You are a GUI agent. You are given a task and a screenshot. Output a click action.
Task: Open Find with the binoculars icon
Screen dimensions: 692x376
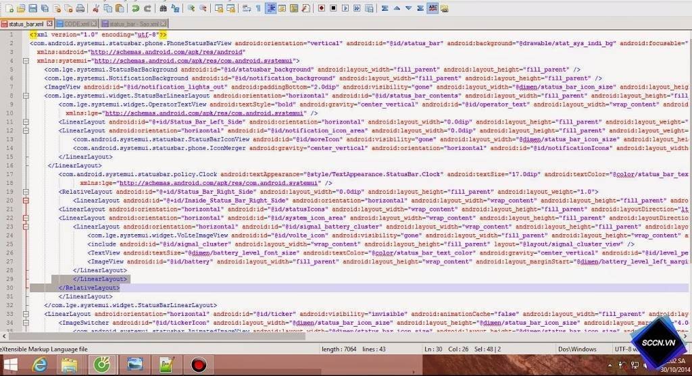(x=163, y=8)
